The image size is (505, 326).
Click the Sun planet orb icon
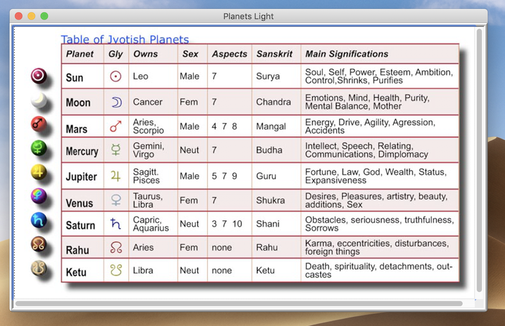coord(39,76)
